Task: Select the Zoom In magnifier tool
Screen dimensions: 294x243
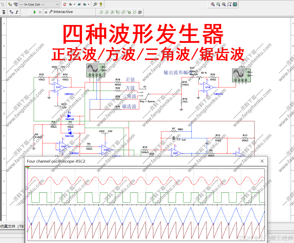Action: pyautogui.click(x=213, y=4)
